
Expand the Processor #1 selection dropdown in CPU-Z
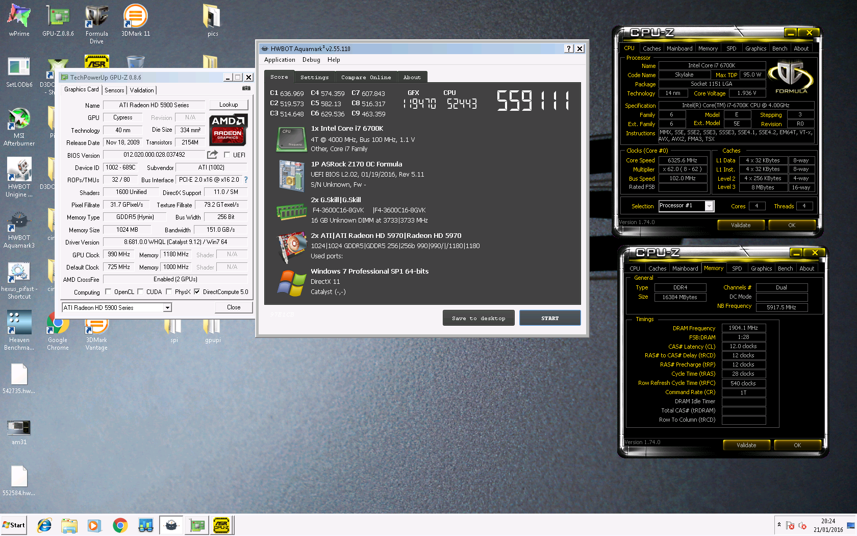pos(709,206)
